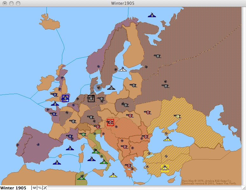Select the red-boxed Austrian army in Vienna
This screenshot has width=246, height=190.
[x=111, y=123]
